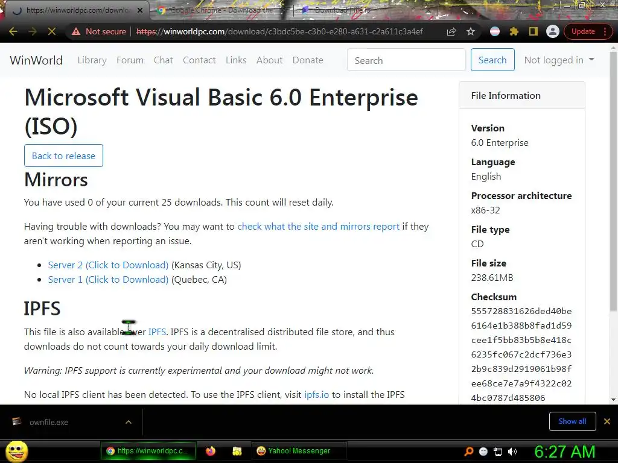The width and height of the screenshot is (618, 463).
Task: Focus the site Search input field
Action: click(406, 60)
